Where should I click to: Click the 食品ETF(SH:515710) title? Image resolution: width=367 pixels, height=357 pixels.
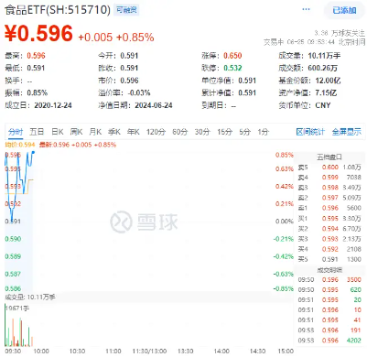point(58,10)
